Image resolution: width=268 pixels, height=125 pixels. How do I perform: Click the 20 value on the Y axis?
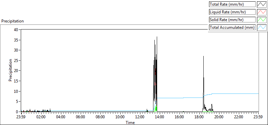(x=16, y=71)
